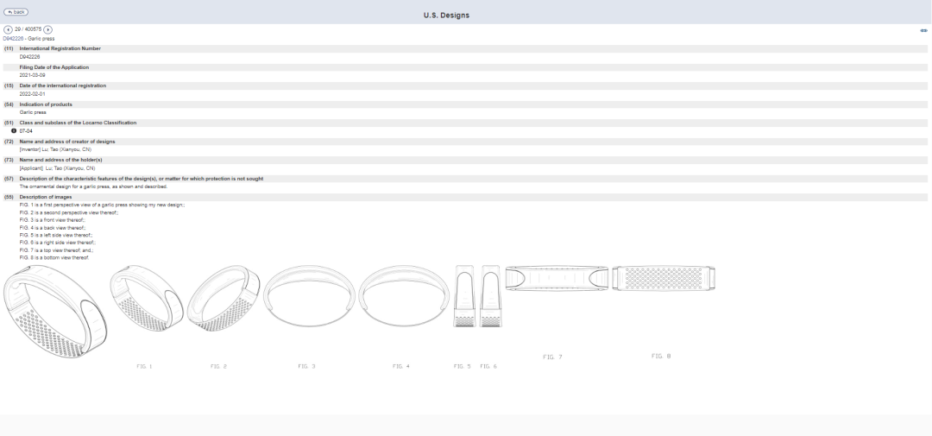Select 'FIG. 5 is a left side view' line
Image resolution: width=932 pixels, height=436 pixels.
(56, 236)
